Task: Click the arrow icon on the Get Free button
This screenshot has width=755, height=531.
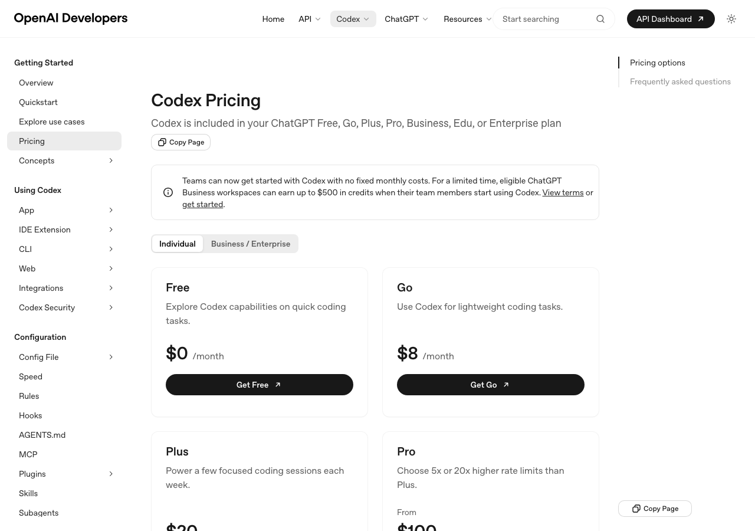Action: pyautogui.click(x=278, y=385)
